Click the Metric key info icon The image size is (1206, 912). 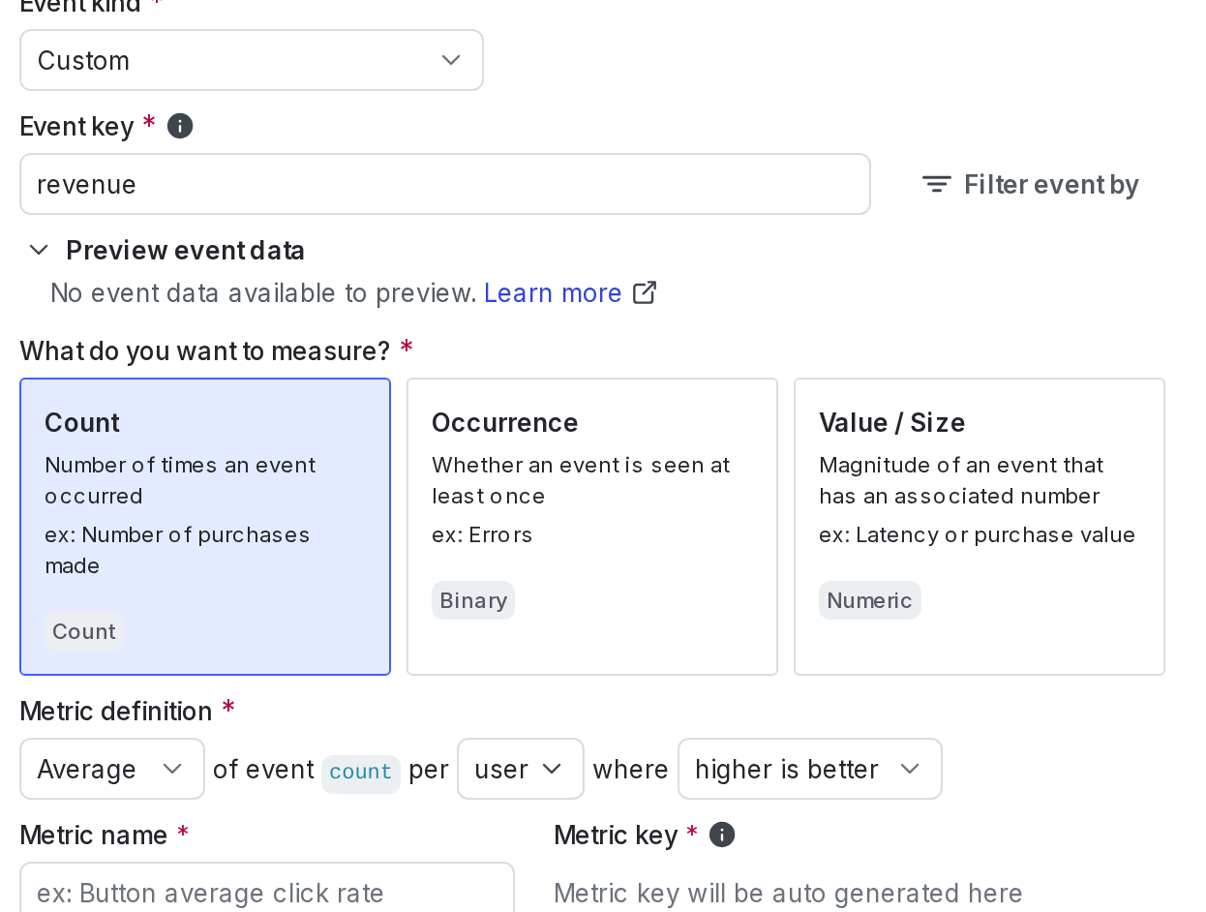click(x=722, y=835)
